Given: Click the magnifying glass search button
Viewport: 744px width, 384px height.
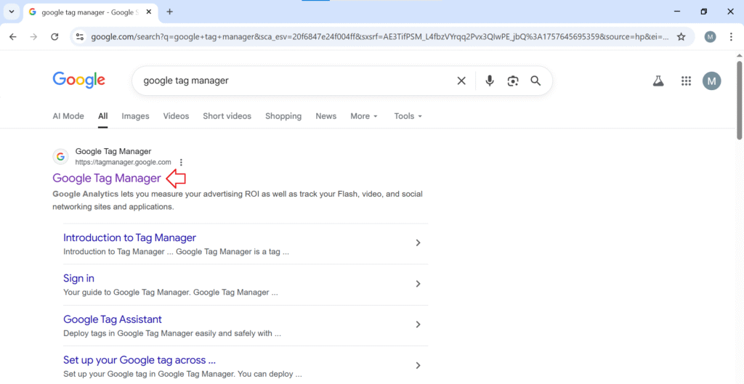Looking at the screenshot, I should 535,81.
